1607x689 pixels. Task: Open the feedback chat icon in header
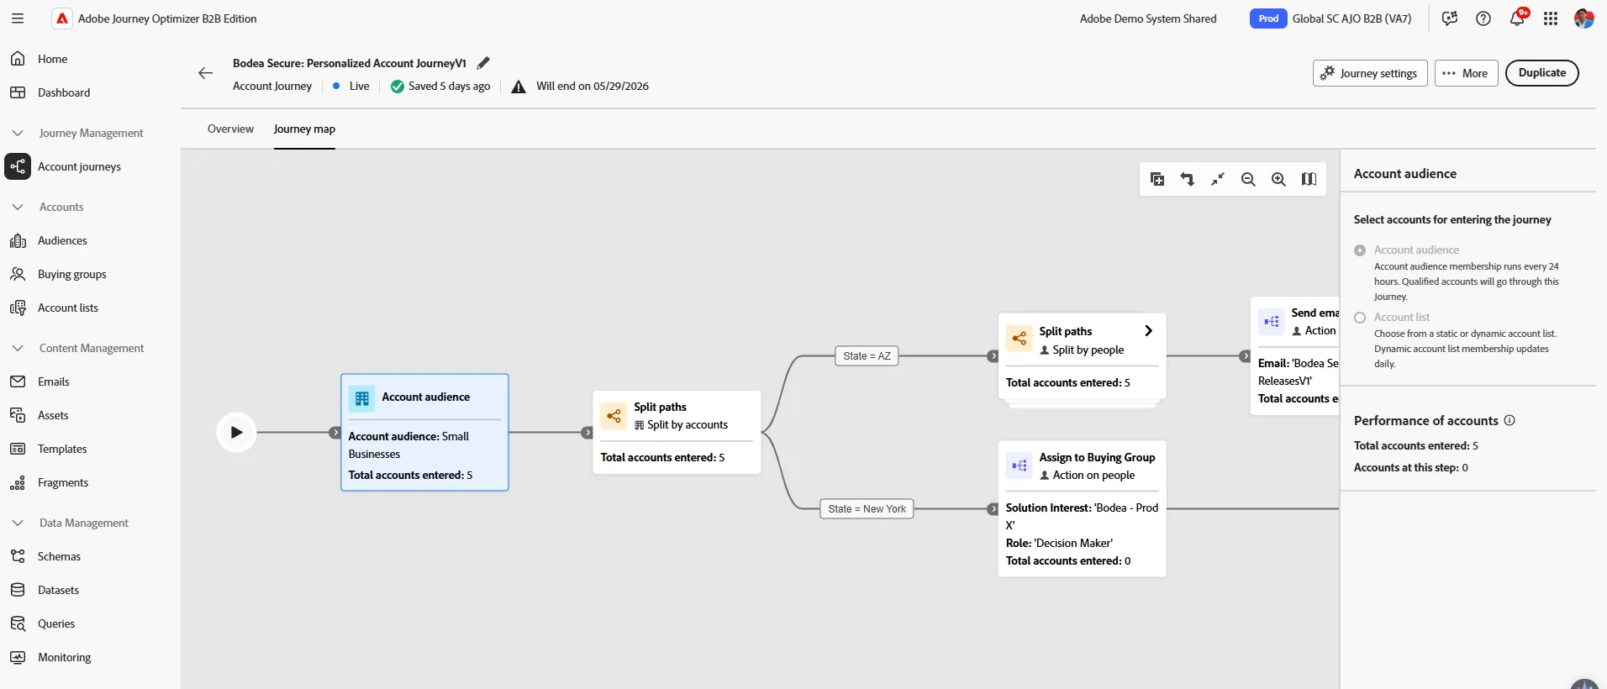pyautogui.click(x=1450, y=18)
